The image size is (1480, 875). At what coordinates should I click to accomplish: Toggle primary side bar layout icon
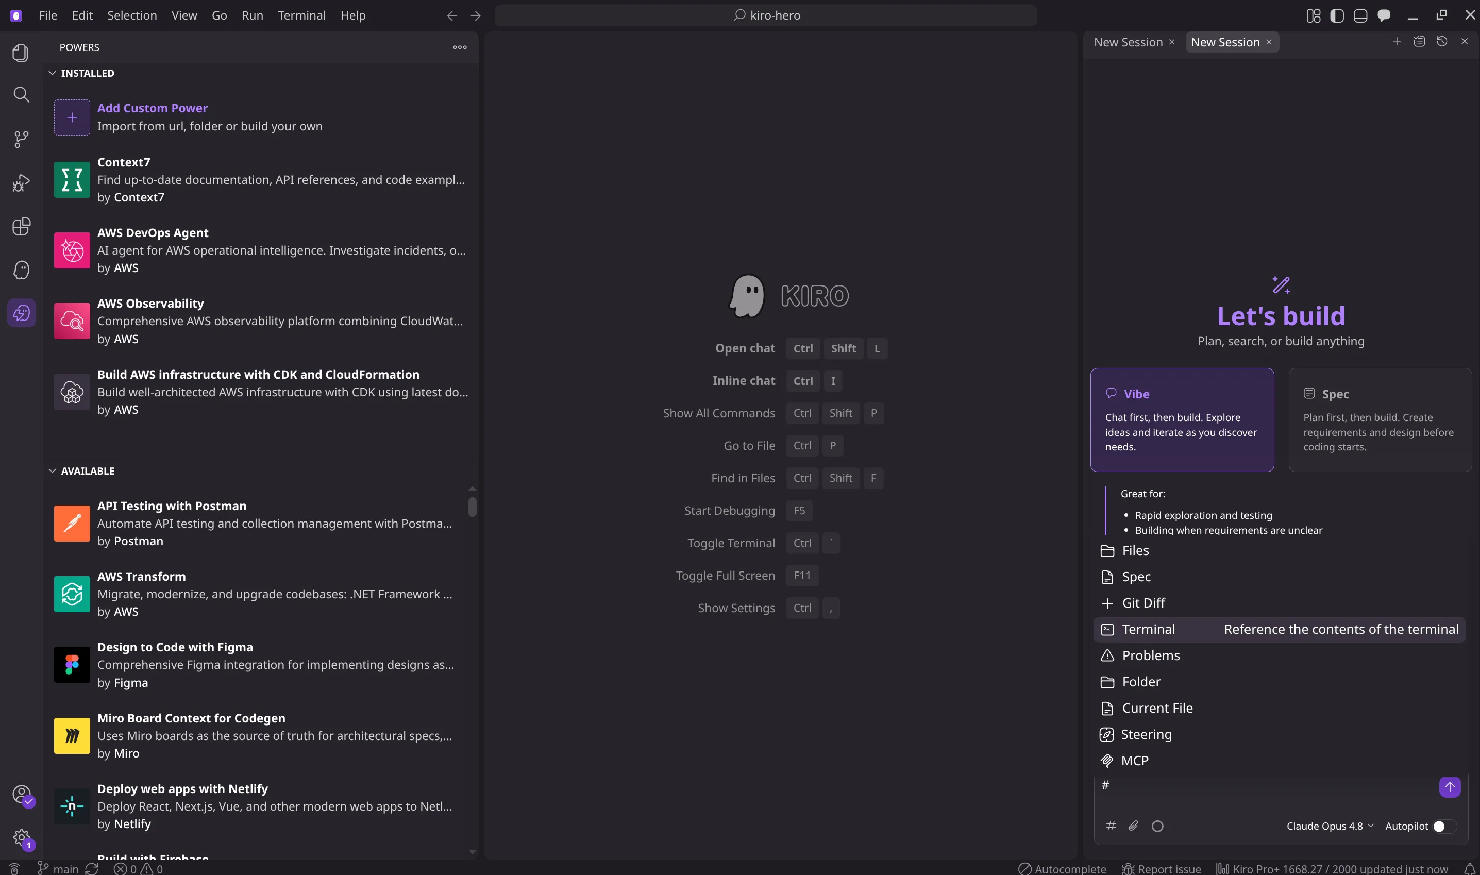tap(1337, 16)
